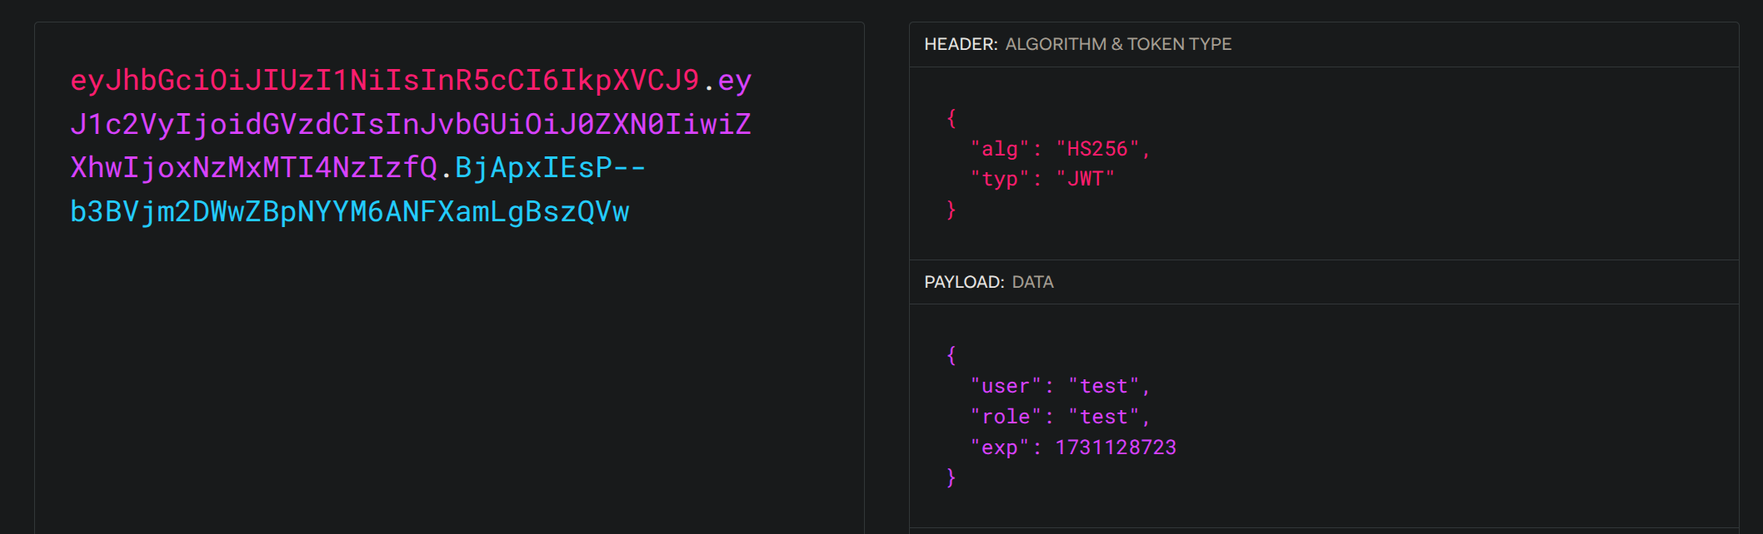Image resolution: width=1763 pixels, height=534 pixels.
Task: Click the signature line b3BVjm2DWwZBpNYYM6ANFXamLgBszQVw
Action: point(350,212)
